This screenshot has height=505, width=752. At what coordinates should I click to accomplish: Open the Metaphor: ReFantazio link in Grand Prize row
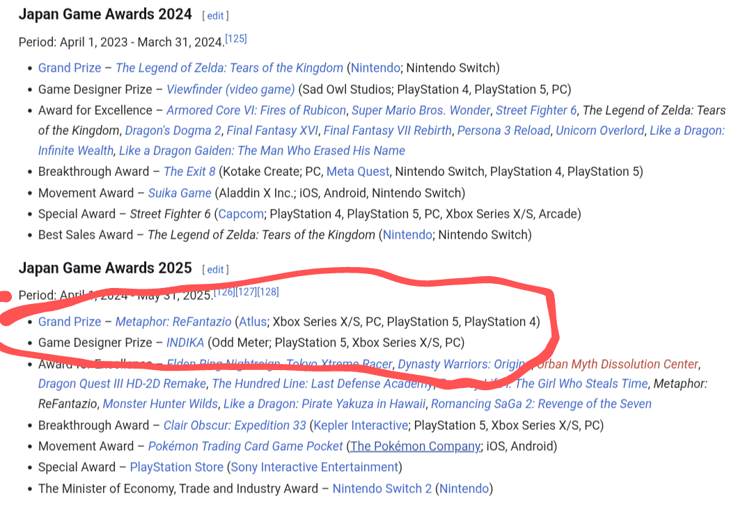point(173,322)
